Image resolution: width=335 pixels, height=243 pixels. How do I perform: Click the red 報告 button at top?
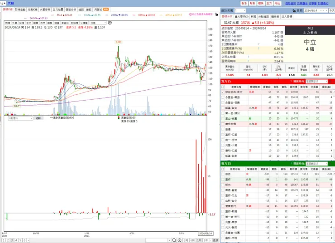coord(252,4)
